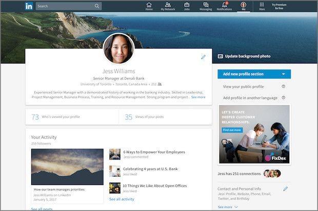Expand See more under Contact and Personal Info
Image resolution: width=318 pixels, height=211 pixels.
click(x=228, y=207)
